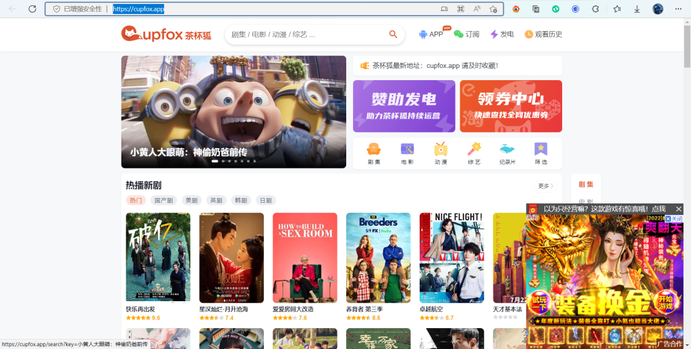Close the game ad popup with X

point(678,209)
